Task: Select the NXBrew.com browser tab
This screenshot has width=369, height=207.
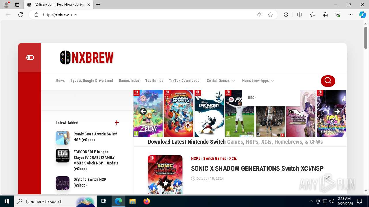Action: (59, 5)
